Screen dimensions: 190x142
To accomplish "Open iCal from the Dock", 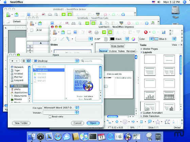I will pyautogui.click(x=101, y=137).
